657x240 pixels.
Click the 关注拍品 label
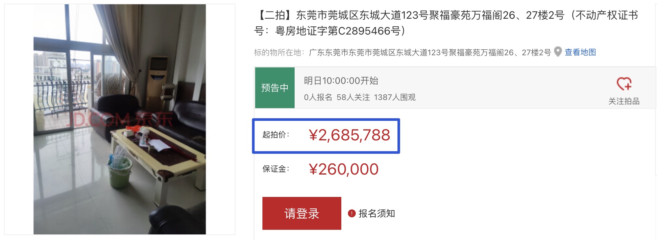[624, 101]
